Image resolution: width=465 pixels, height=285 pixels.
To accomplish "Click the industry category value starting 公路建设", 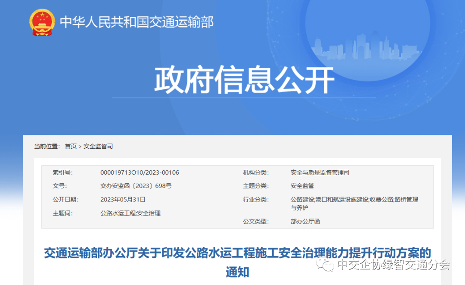I will [354, 200].
